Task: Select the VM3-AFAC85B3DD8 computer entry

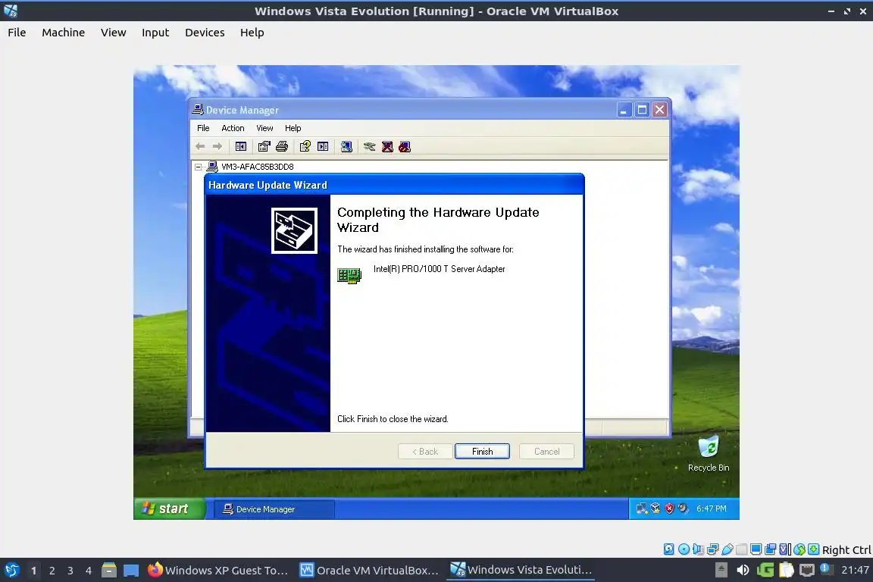Action: [257, 167]
